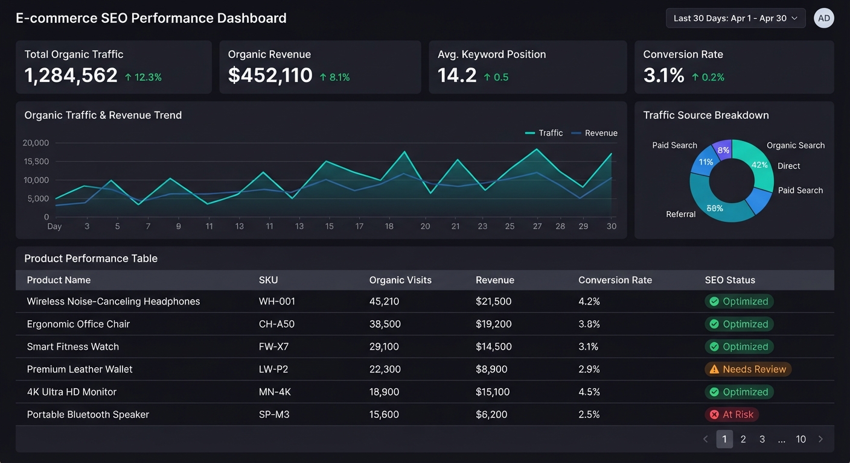Open the Avg. Keyword Position card
850x463 pixels.
[x=528, y=67]
